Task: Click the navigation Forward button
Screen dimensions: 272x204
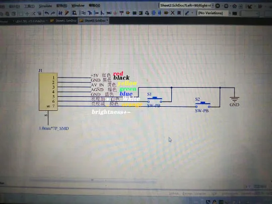Action: (x=226, y=6)
